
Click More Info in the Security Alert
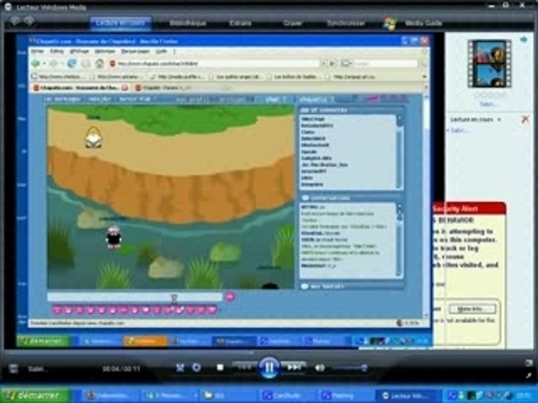(x=472, y=309)
